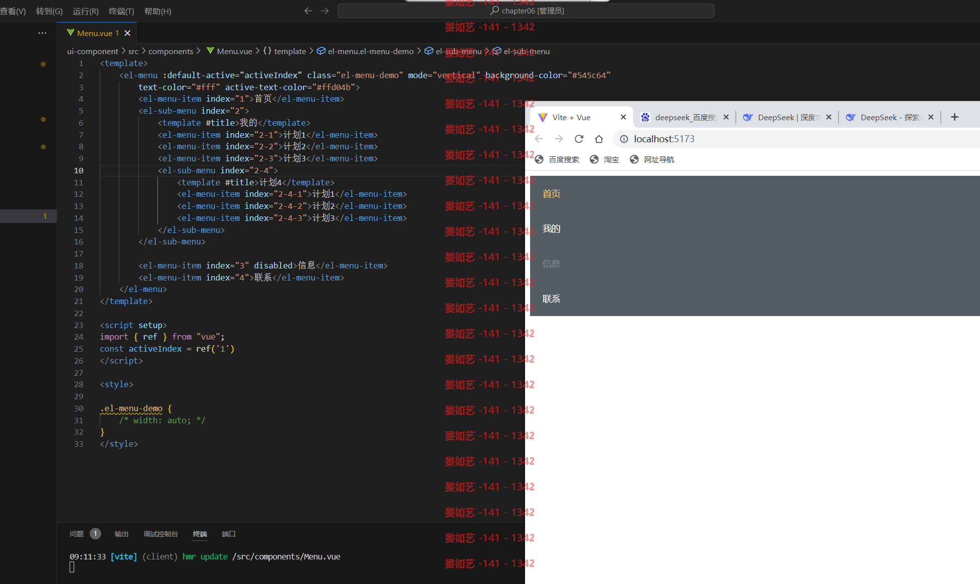This screenshot has width=980, height=584.
Task: Open the 查看(V) menu
Action: 13,11
